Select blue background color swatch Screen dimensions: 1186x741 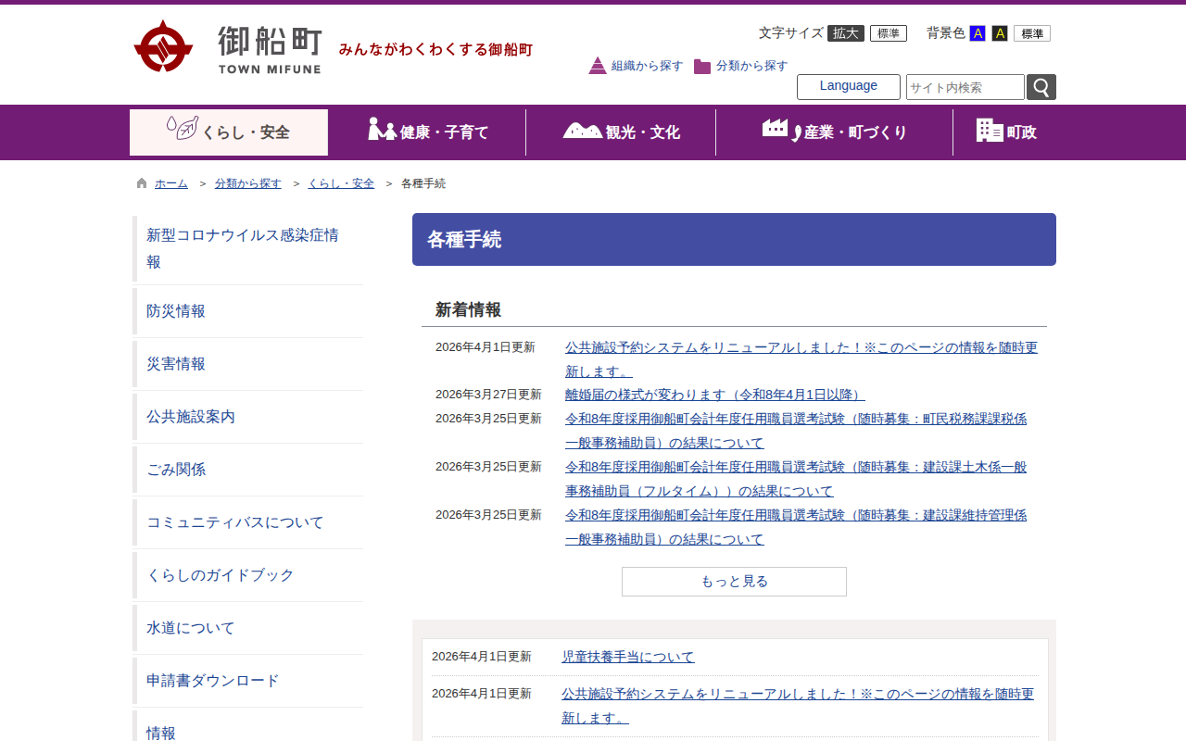978,33
